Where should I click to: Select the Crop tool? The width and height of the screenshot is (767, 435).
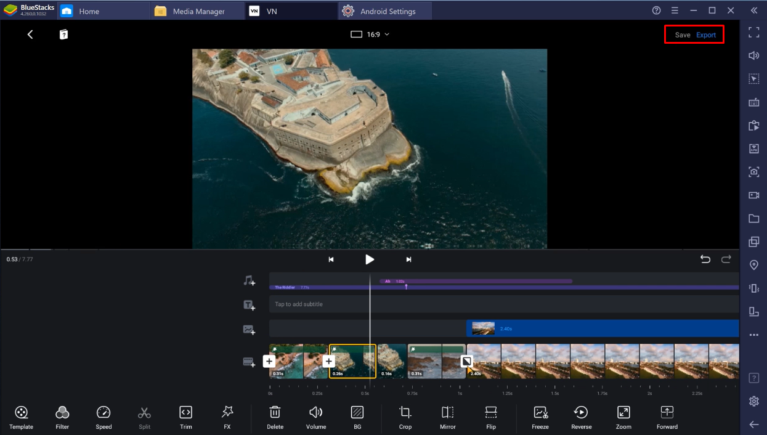click(x=405, y=417)
